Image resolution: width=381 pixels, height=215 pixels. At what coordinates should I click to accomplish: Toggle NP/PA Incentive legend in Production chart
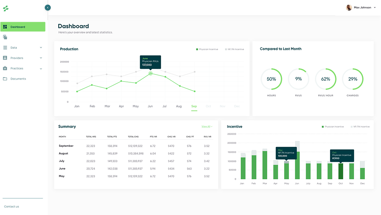235,49
